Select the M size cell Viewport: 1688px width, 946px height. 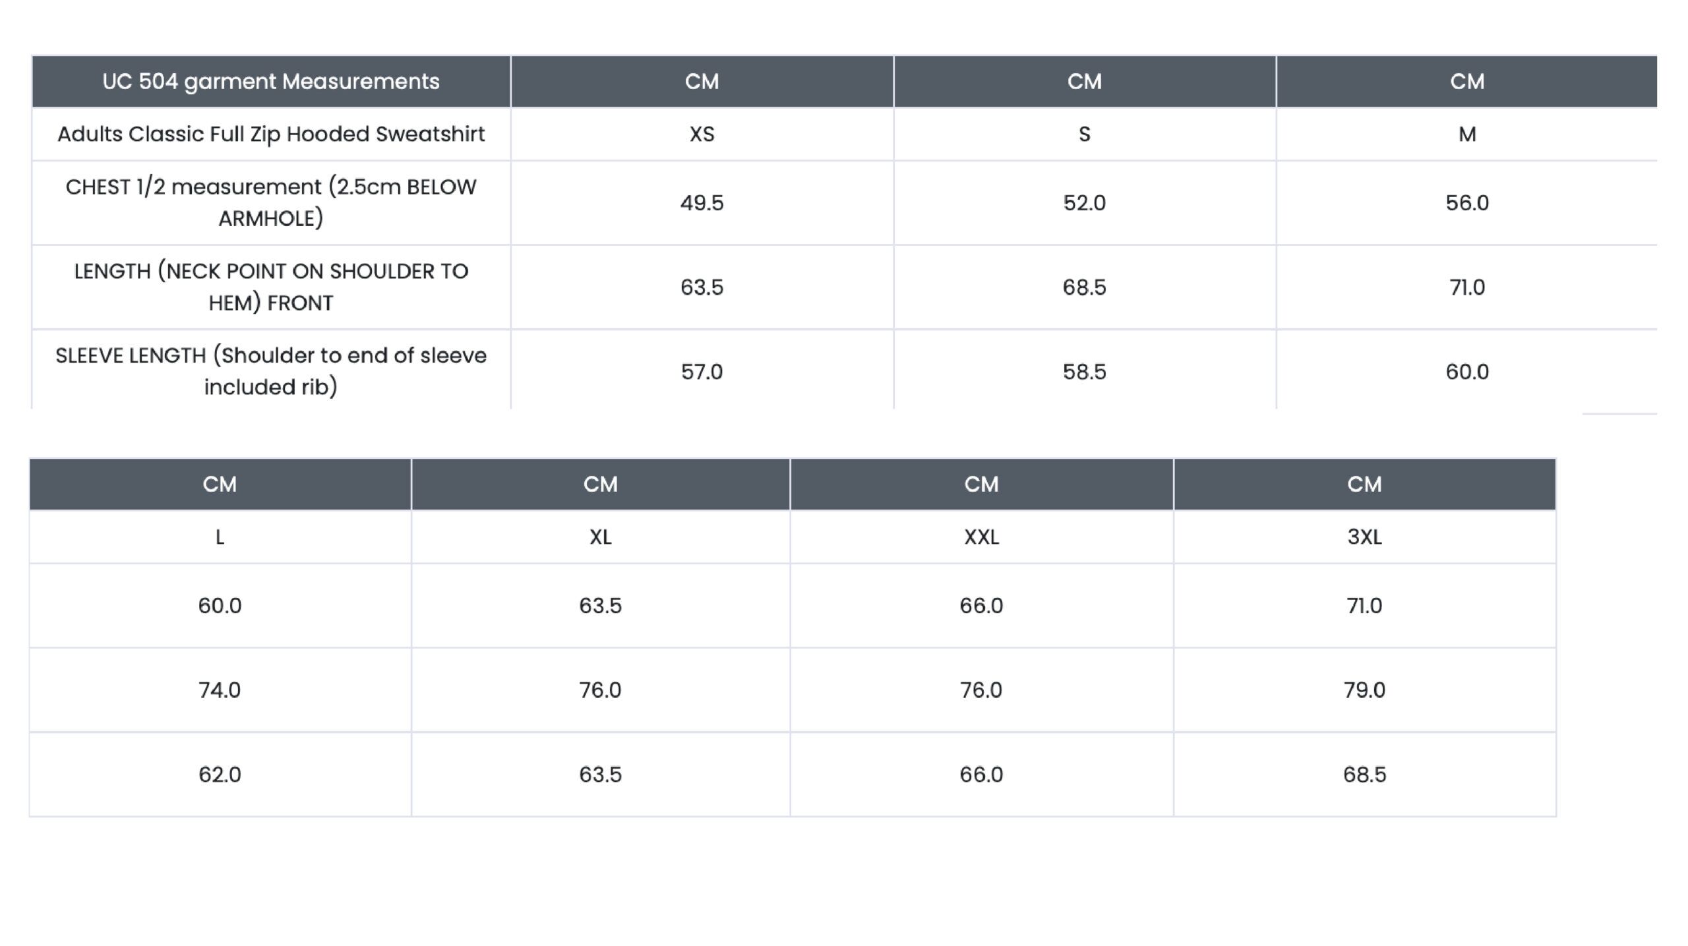click(1467, 134)
